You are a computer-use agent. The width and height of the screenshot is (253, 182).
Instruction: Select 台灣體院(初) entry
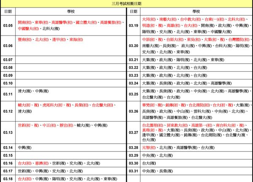coord(239,40)
